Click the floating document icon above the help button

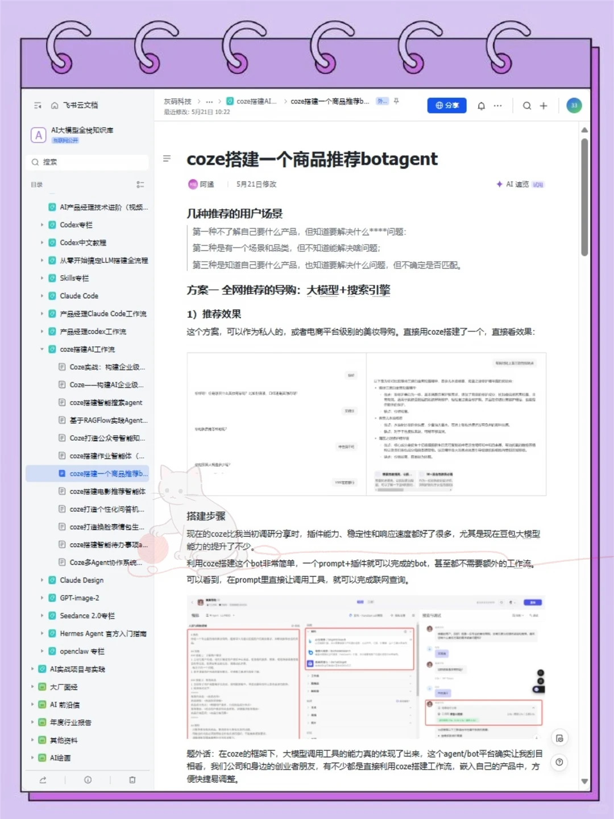[x=559, y=738]
